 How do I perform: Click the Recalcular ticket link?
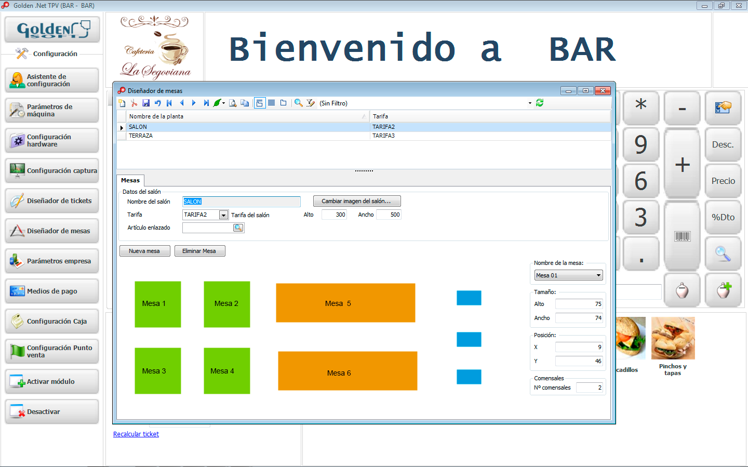[x=136, y=434]
